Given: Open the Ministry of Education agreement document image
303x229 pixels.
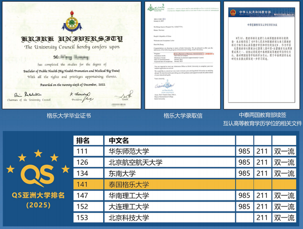Looking at the screenshot, I should tap(262, 55).
